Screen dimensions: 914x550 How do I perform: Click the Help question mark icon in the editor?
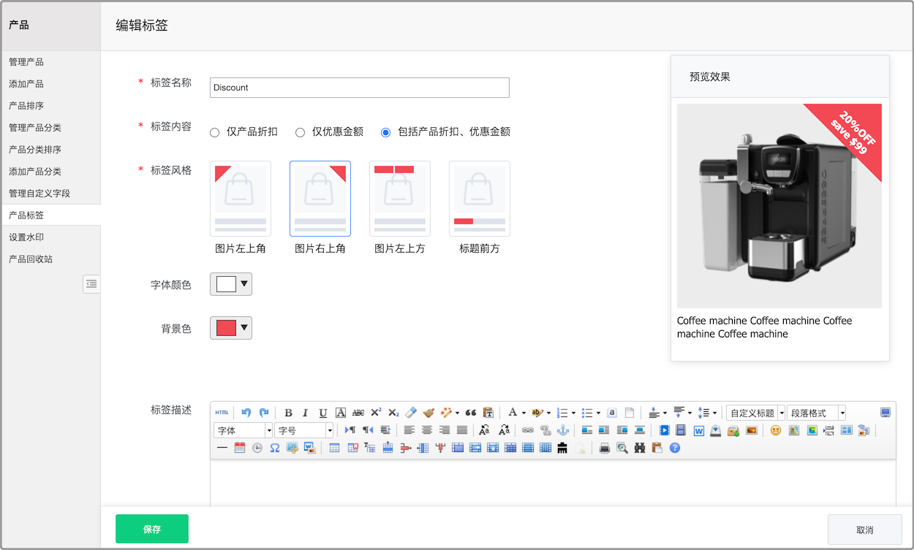[x=674, y=448]
